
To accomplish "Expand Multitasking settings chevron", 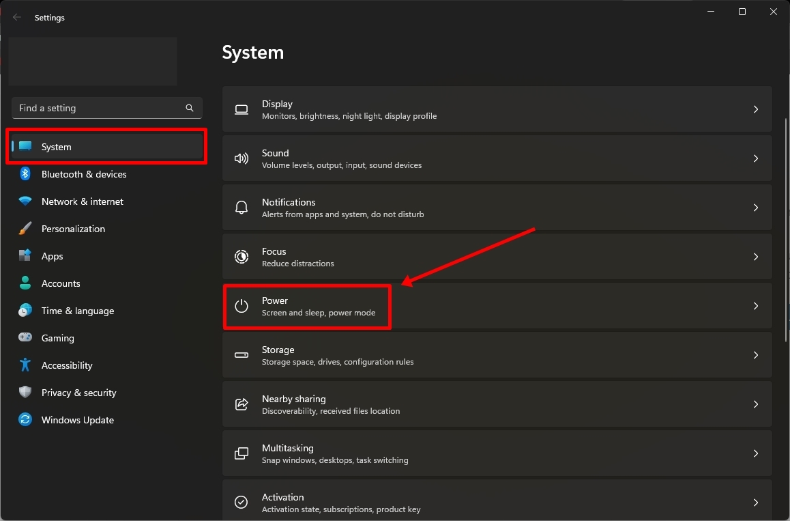I will pyautogui.click(x=756, y=453).
